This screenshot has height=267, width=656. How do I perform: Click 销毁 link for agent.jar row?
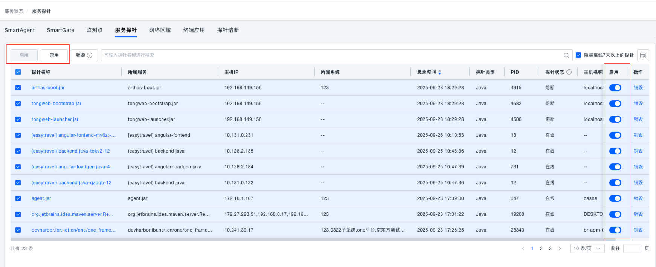tap(638, 198)
